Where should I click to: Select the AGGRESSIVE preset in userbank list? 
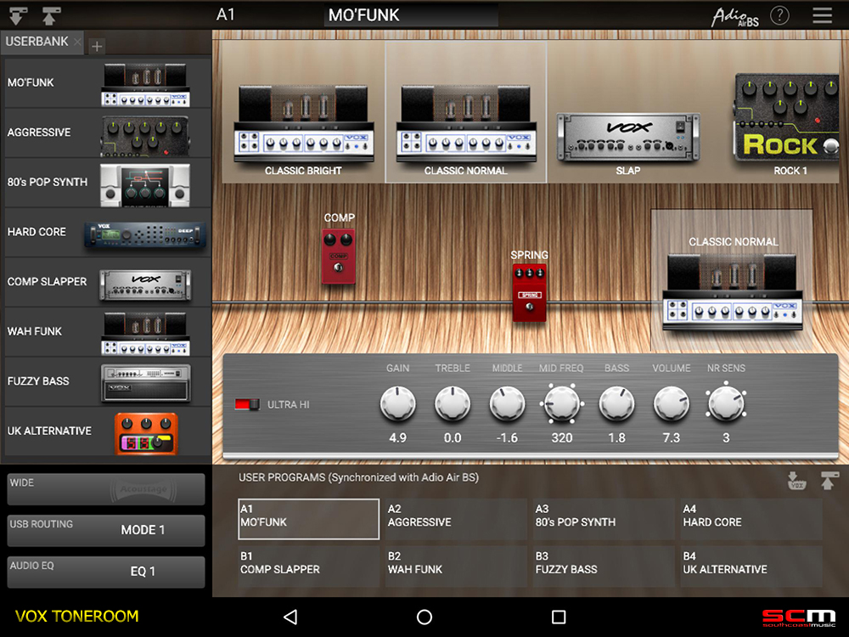point(107,132)
